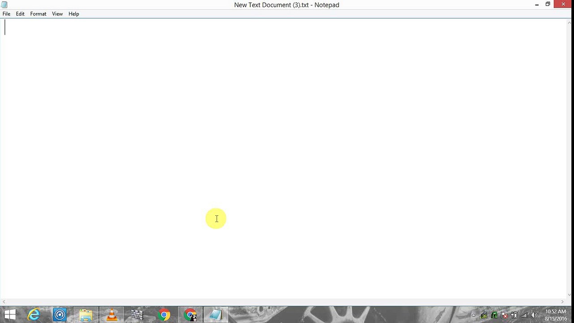Show hidden system tray icons
Viewport: 574px width, 323px height.
(x=474, y=315)
